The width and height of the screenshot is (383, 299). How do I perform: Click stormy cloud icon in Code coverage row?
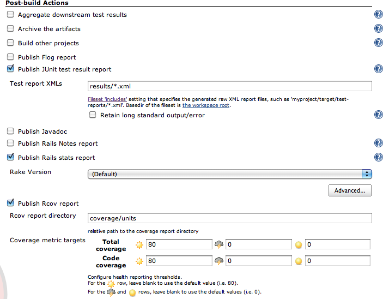point(219,261)
